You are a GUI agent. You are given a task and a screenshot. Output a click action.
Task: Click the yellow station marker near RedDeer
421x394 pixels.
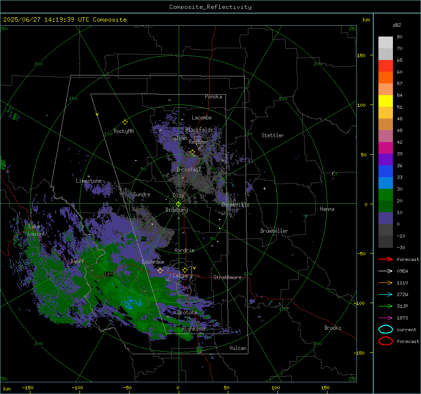click(x=192, y=152)
